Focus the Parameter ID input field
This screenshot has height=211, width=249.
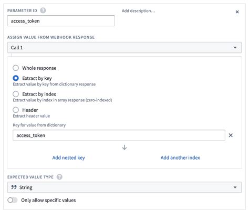[61, 21]
